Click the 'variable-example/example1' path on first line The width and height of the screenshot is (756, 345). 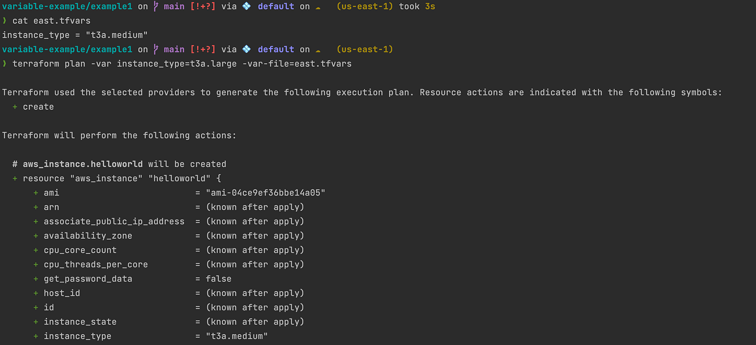[67, 6]
